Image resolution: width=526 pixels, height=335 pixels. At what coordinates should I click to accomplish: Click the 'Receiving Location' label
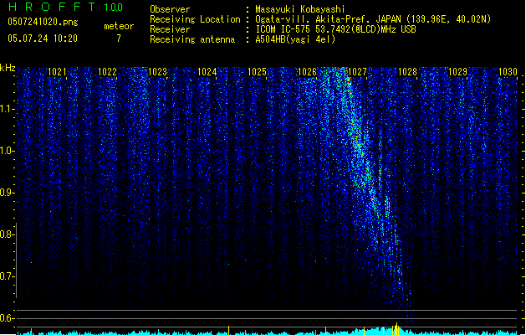coord(195,19)
